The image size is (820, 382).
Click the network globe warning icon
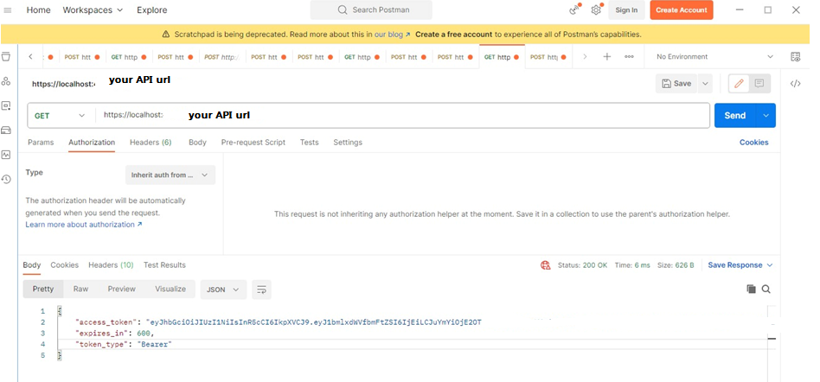(546, 265)
